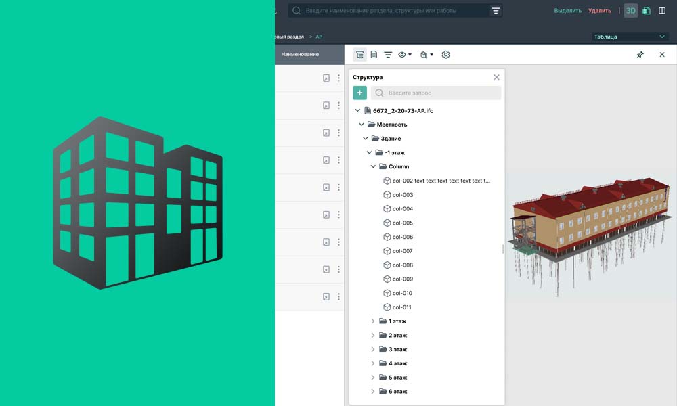Click the structure tree icon in viewer toolbar
Image resolution: width=677 pixels, height=406 pixels.
click(x=359, y=55)
